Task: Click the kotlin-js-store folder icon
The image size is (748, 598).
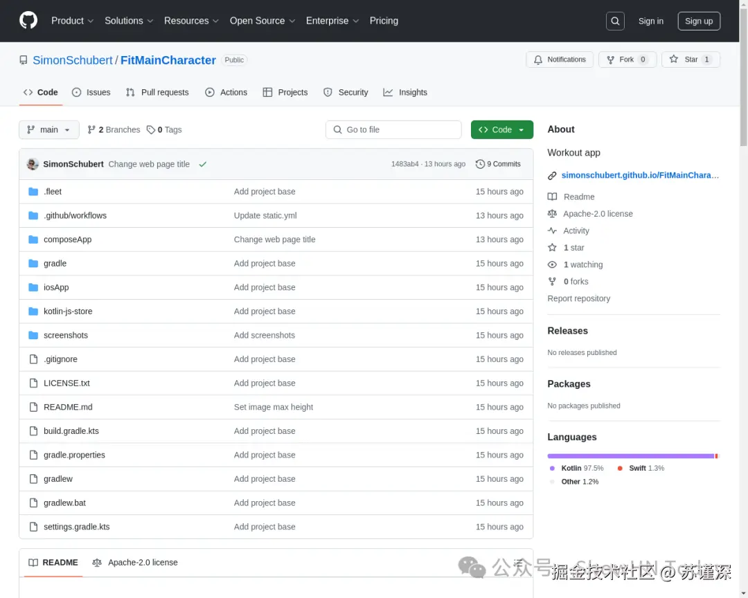Action: click(33, 311)
